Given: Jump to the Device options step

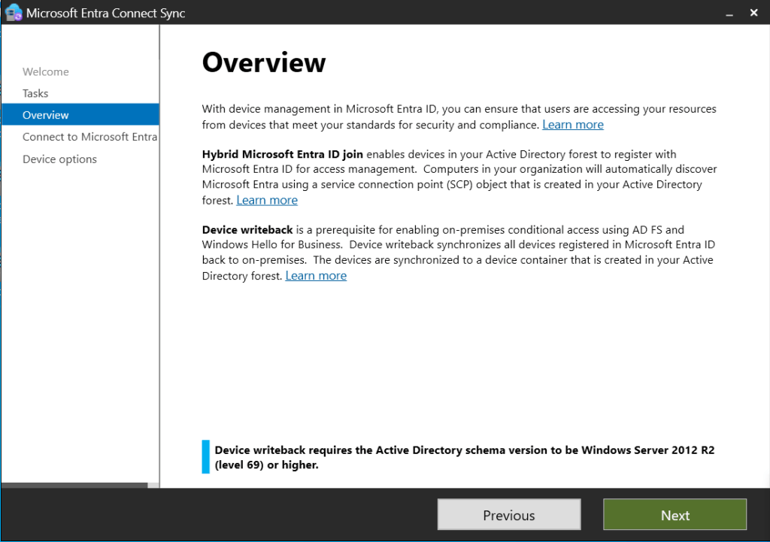Looking at the screenshot, I should pyautogui.click(x=59, y=159).
